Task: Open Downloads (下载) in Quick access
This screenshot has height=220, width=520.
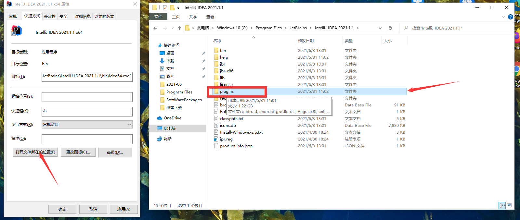Action: (x=167, y=61)
